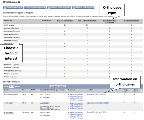Image resolution: width=144 pixels, height=120 pixels.
Task: Click the Download orthologues button
Action: [13, 8]
